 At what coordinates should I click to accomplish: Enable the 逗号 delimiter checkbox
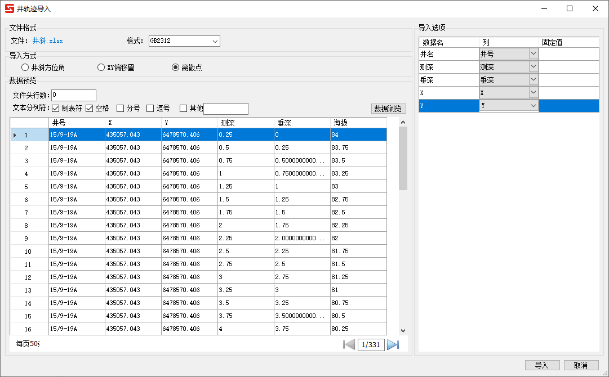click(150, 109)
